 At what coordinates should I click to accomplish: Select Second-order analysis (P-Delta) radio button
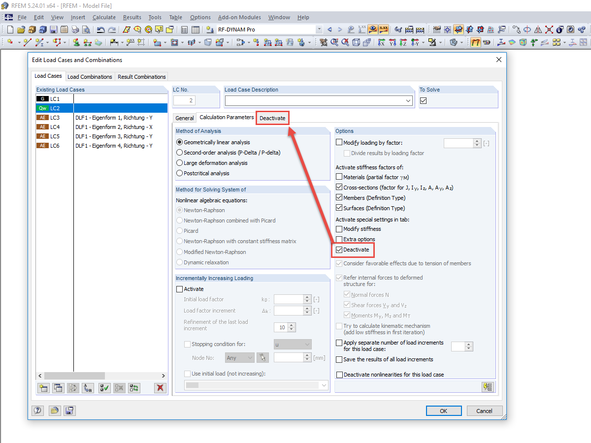pyautogui.click(x=179, y=153)
